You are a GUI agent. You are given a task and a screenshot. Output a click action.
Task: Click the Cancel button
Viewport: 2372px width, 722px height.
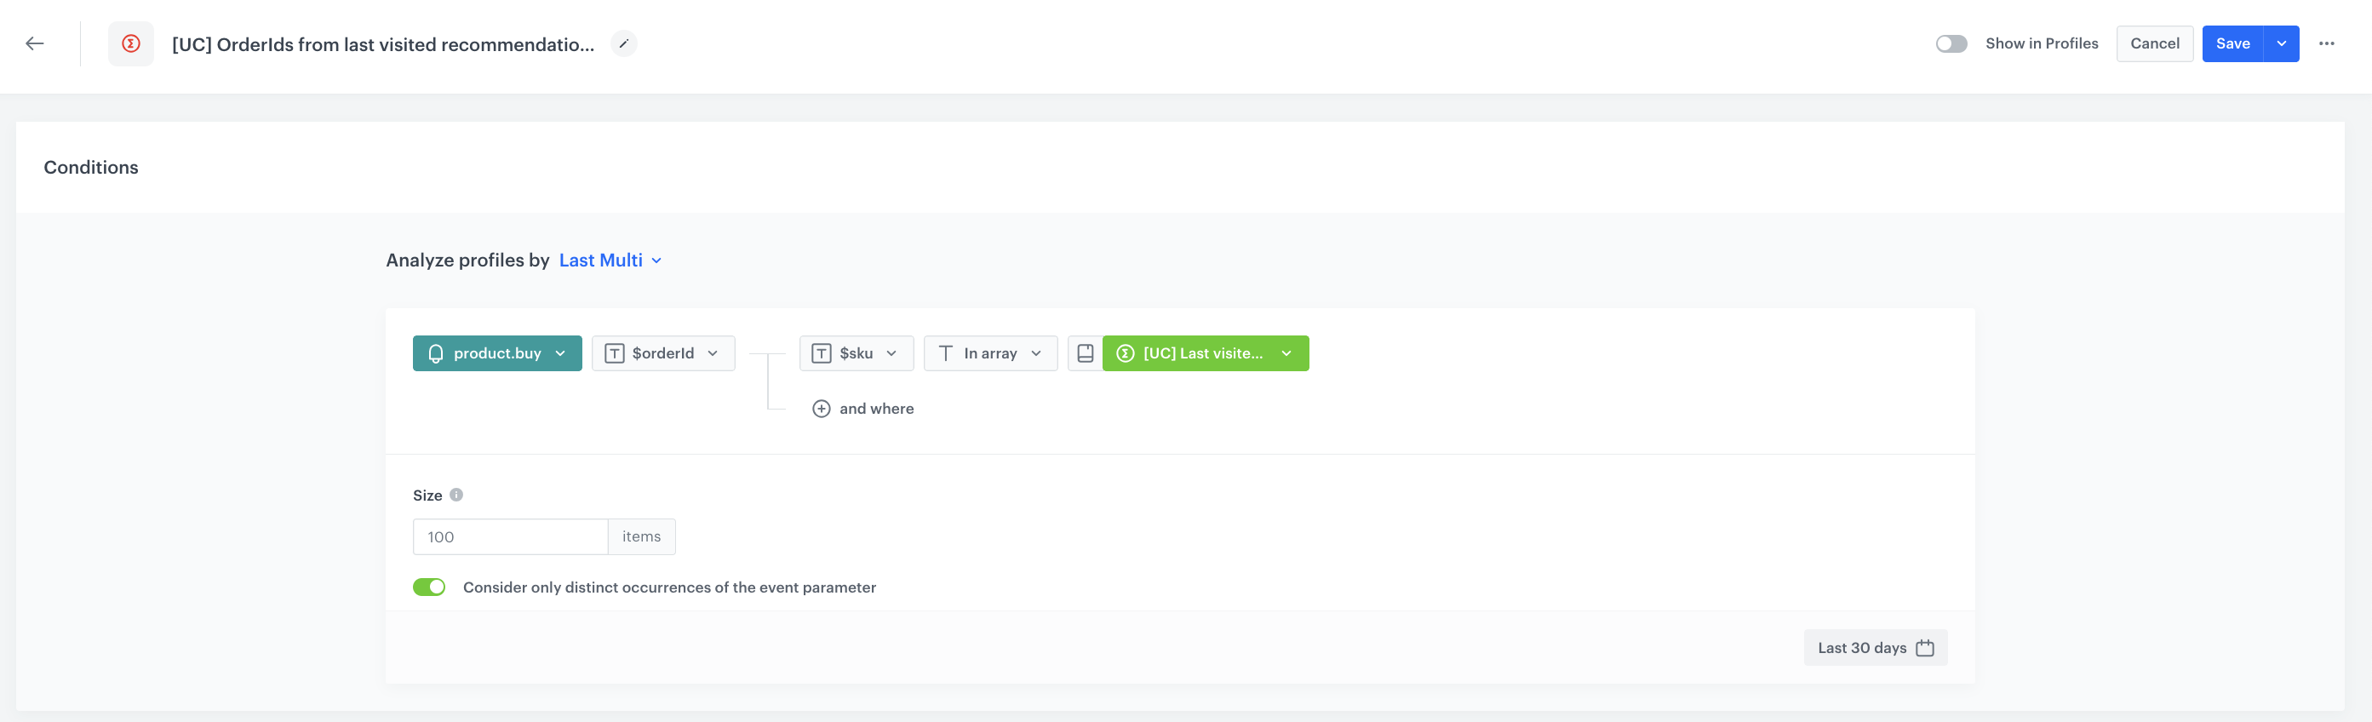pyautogui.click(x=2154, y=43)
